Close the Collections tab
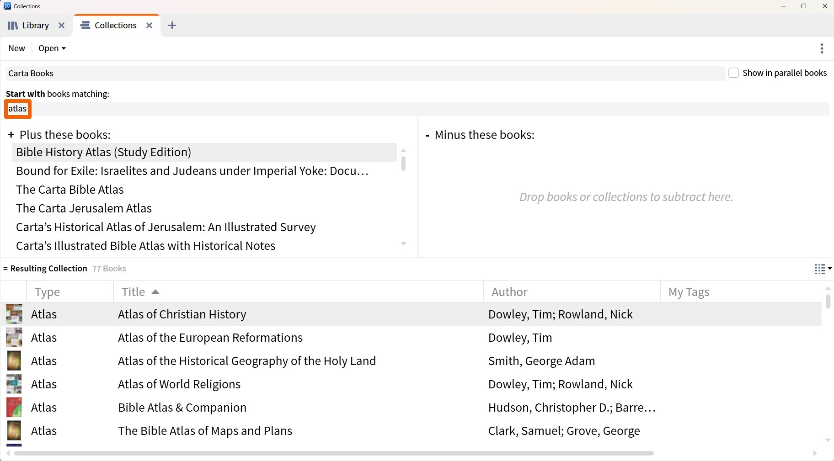Image resolution: width=834 pixels, height=461 pixels. (x=149, y=26)
